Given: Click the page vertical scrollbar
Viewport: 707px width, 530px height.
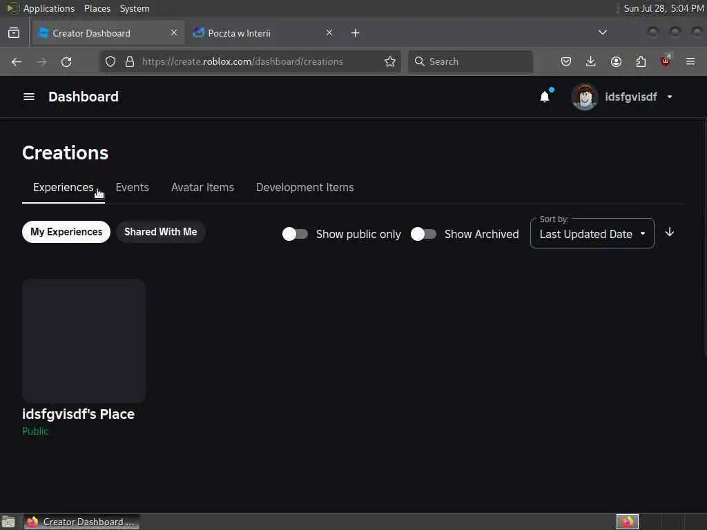Looking at the screenshot, I should click(x=705, y=239).
